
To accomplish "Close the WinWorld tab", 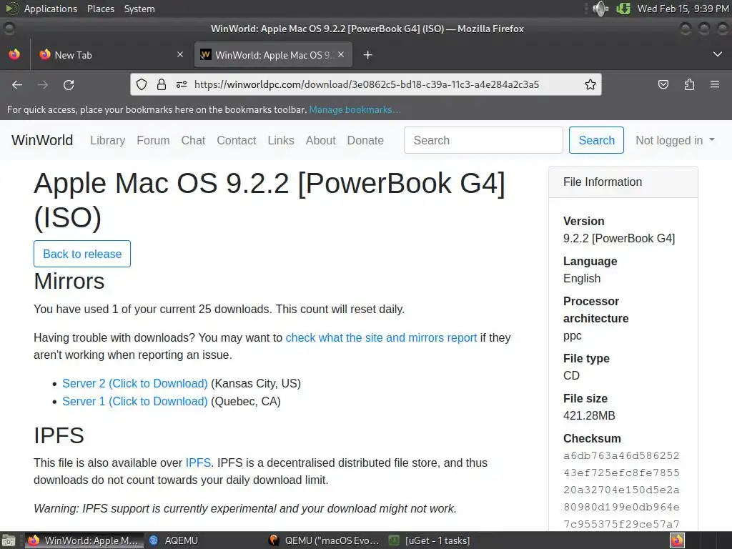I will pos(341,54).
